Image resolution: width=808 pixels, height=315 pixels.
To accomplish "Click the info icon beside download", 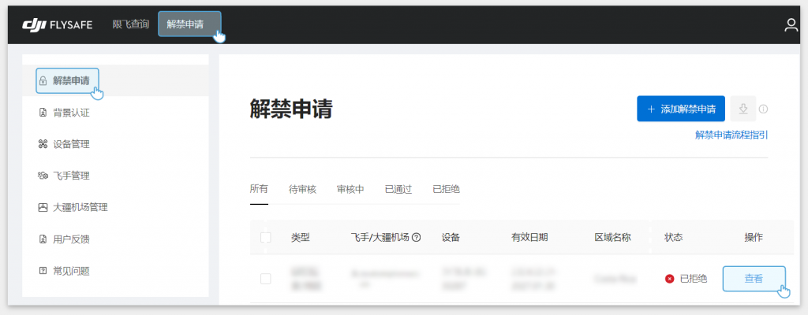I will coord(764,109).
